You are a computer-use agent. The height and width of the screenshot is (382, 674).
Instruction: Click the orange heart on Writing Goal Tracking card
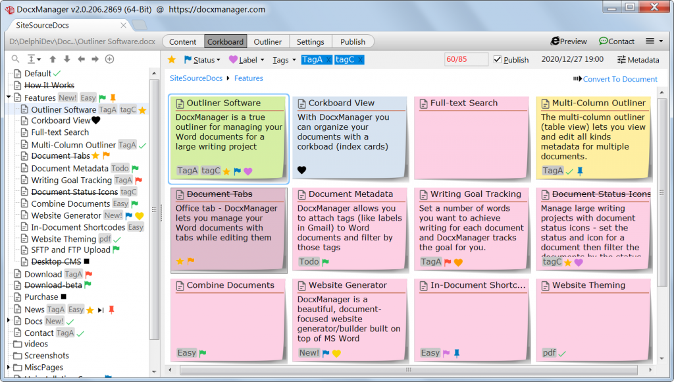point(458,262)
